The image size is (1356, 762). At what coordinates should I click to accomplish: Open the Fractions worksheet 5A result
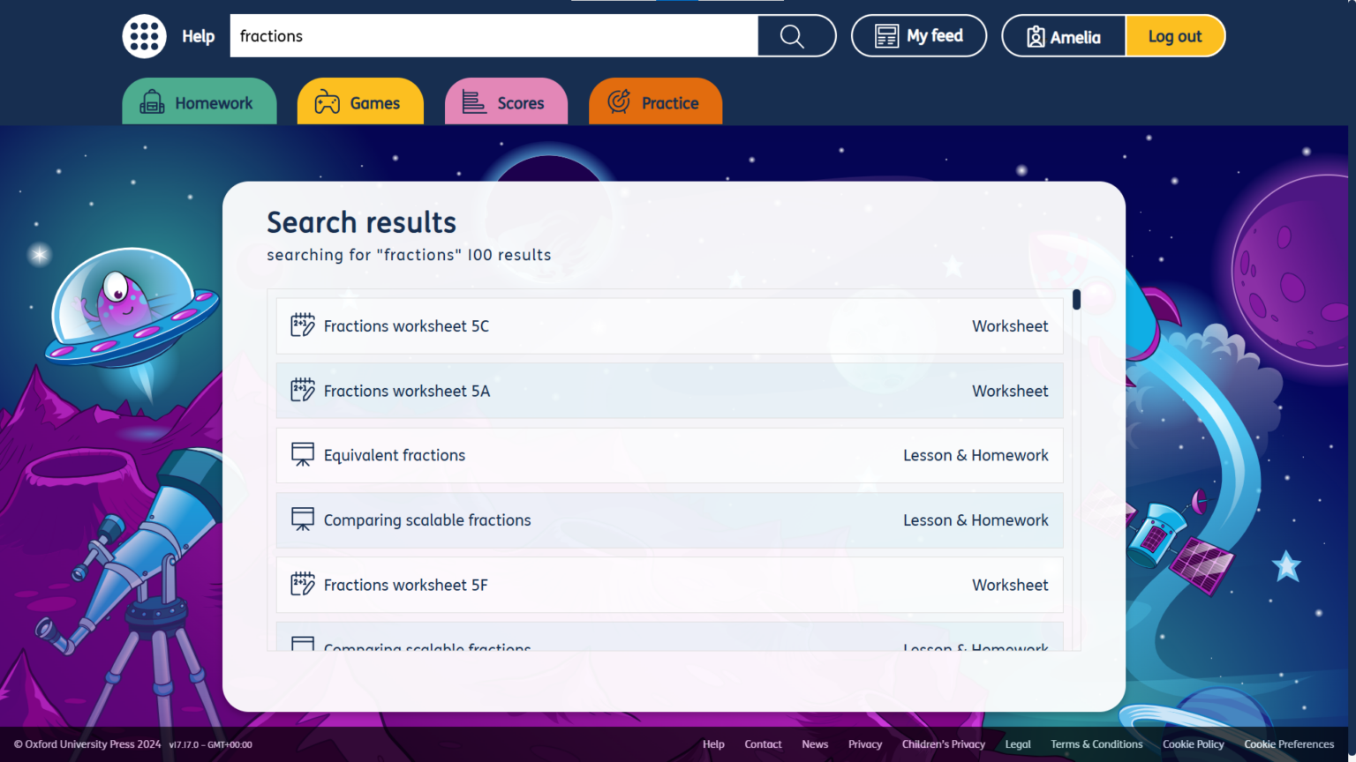pos(407,391)
